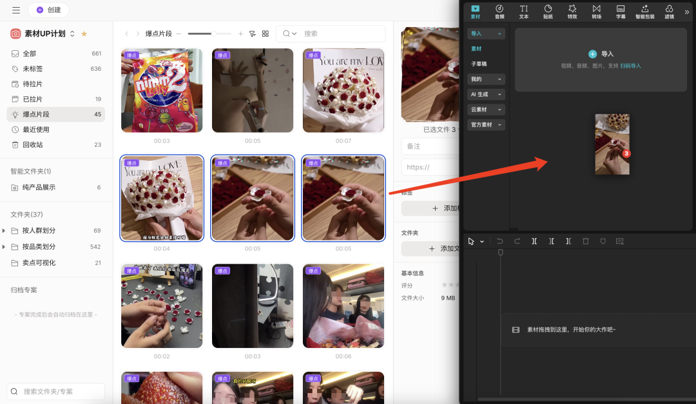Open the 素材UP计划 library switcher
The height and width of the screenshot is (404, 696).
[x=72, y=33]
